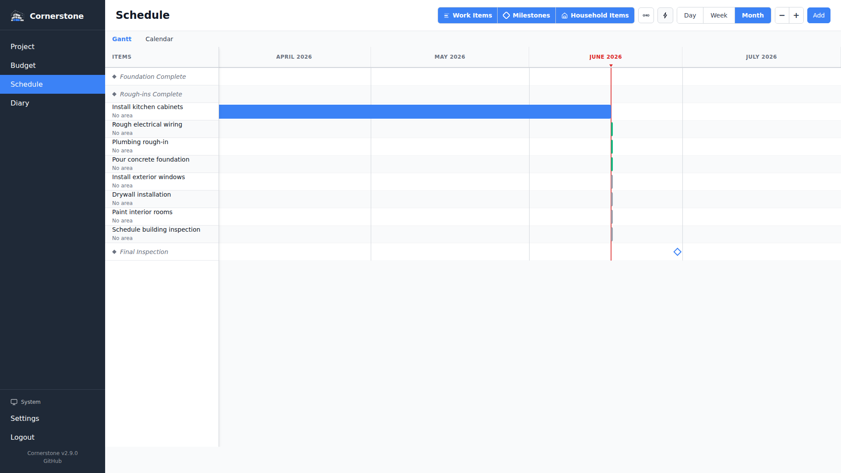Screen dimensions: 841x473
Task: Select the Month view button
Action: pyautogui.click(x=753, y=15)
